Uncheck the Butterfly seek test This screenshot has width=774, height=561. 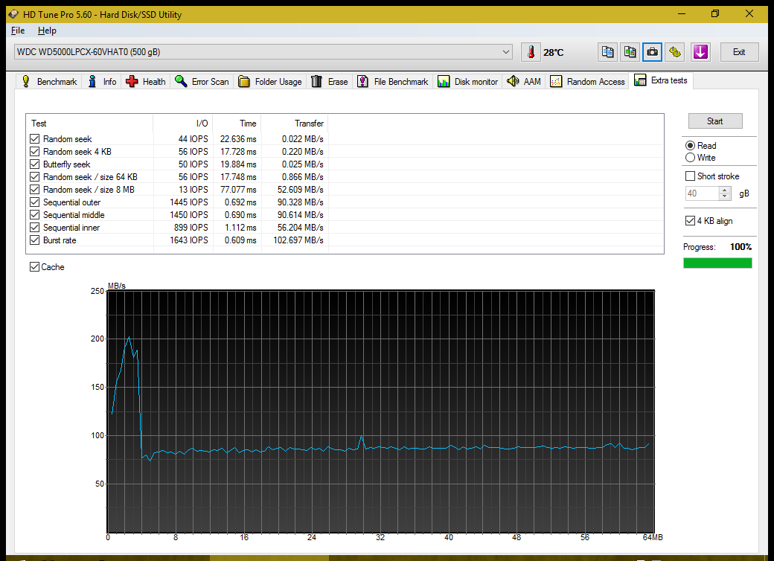pyautogui.click(x=34, y=164)
